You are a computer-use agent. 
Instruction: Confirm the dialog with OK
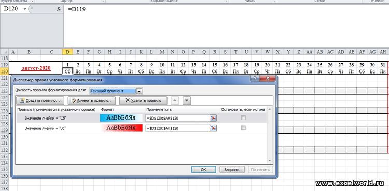point(203,170)
